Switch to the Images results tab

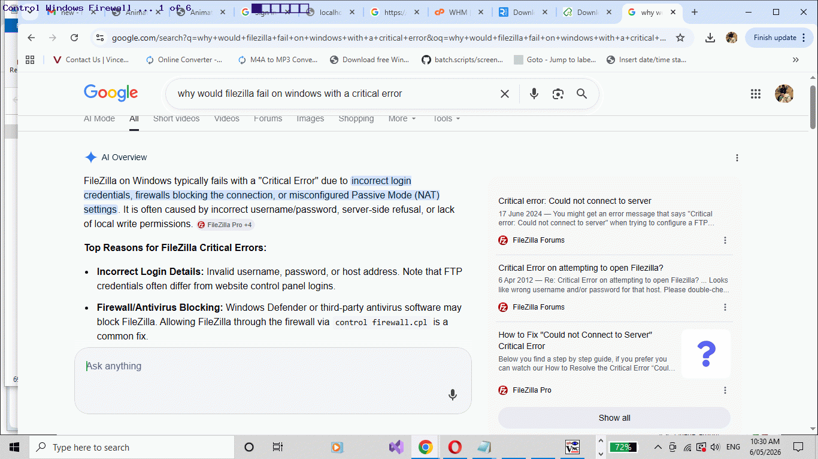point(310,118)
